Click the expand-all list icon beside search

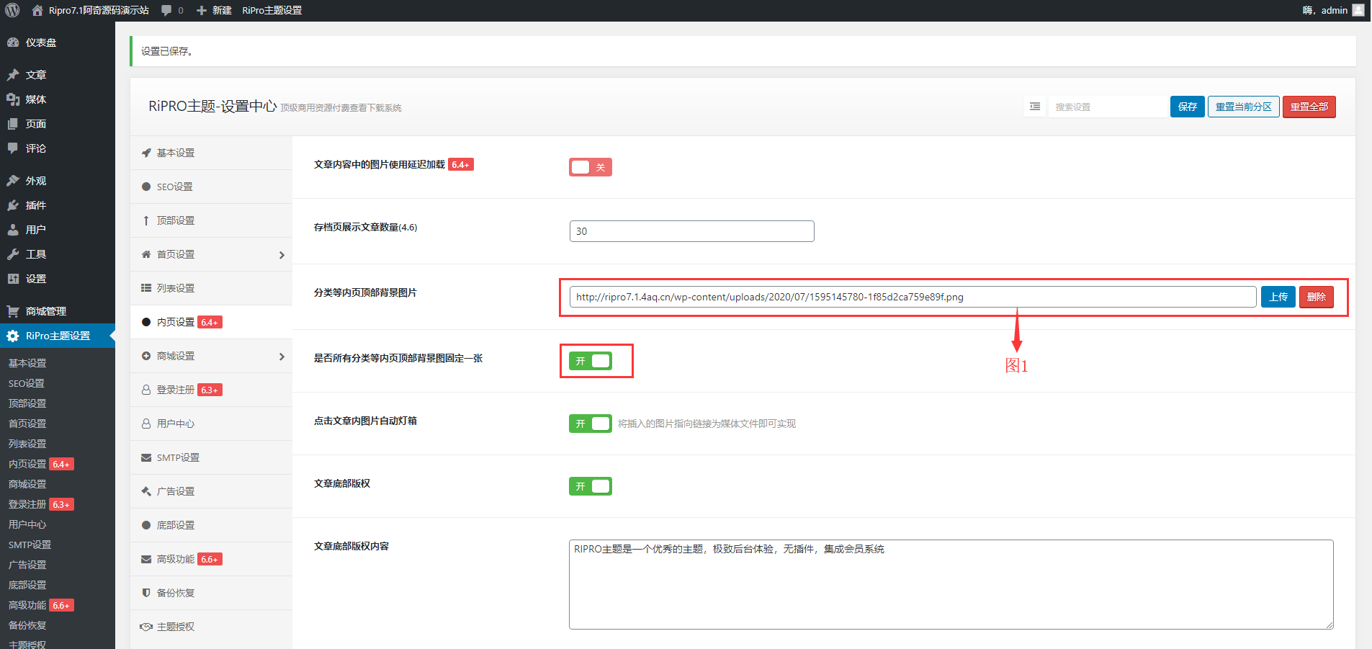coord(1035,107)
